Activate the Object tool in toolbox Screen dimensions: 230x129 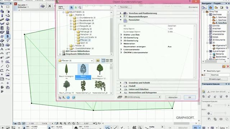(x=8, y=36)
